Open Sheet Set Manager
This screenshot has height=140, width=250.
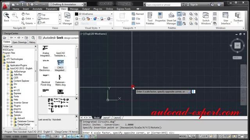tap(171, 19)
